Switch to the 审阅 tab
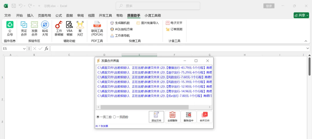Screen dimensions: 312x139 click(x=80, y=16)
